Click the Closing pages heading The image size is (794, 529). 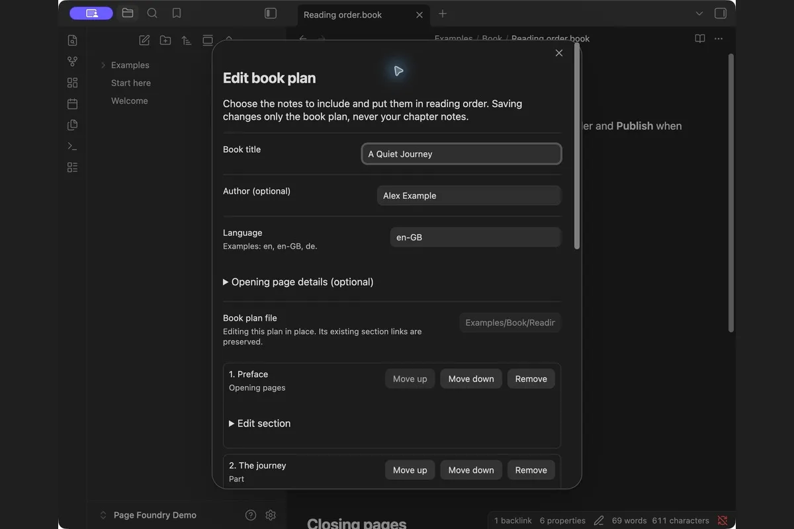[357, 523]
